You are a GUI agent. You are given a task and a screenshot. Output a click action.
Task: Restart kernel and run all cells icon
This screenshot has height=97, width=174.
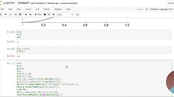54,15
